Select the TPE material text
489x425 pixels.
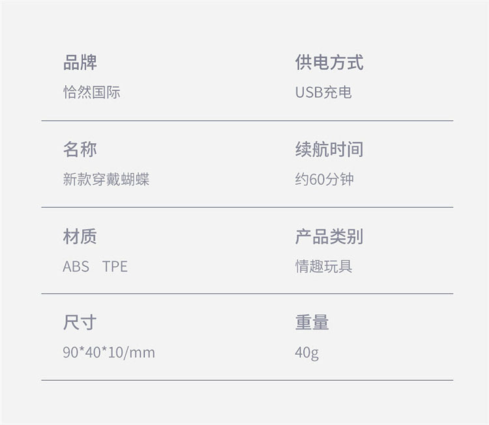(x=115, y=266)
